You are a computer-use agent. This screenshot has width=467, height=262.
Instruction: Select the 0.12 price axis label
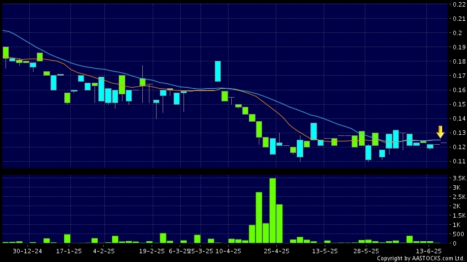[459, 147]
